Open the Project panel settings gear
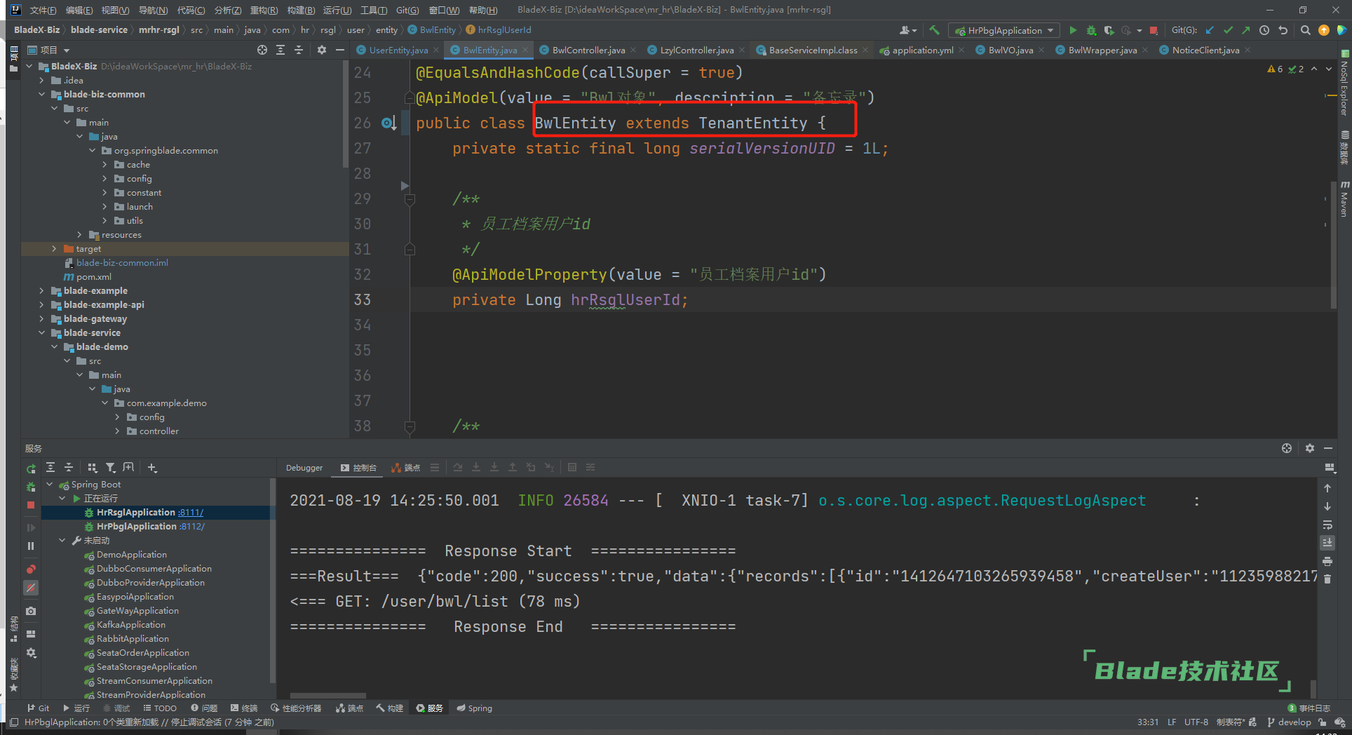 click(x=322, y=50)
